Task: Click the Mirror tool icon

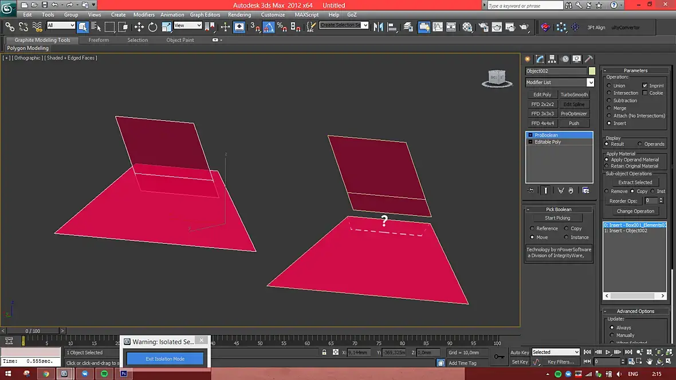Action: (379, 27)
